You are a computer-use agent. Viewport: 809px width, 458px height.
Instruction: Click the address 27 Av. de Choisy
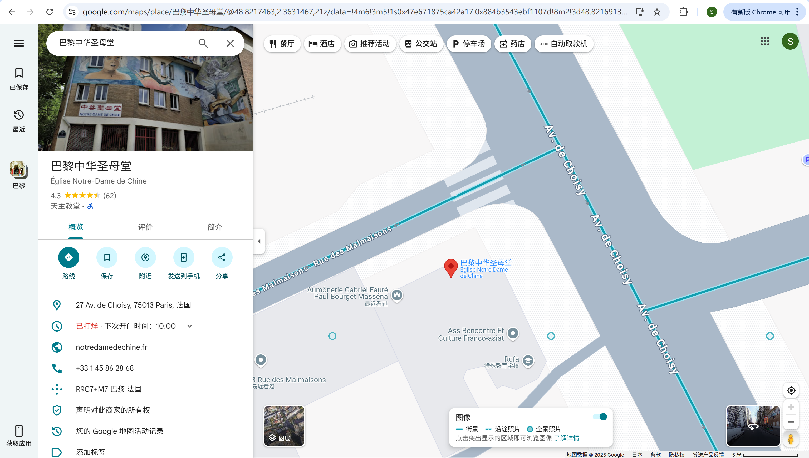click(133, 305)
